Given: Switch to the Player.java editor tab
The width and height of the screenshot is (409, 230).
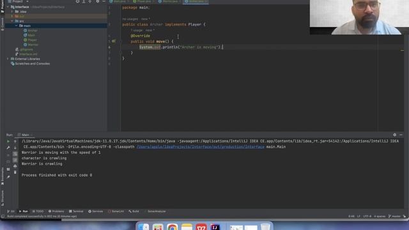Looking at the screenshot, I should tap(144, 1).
